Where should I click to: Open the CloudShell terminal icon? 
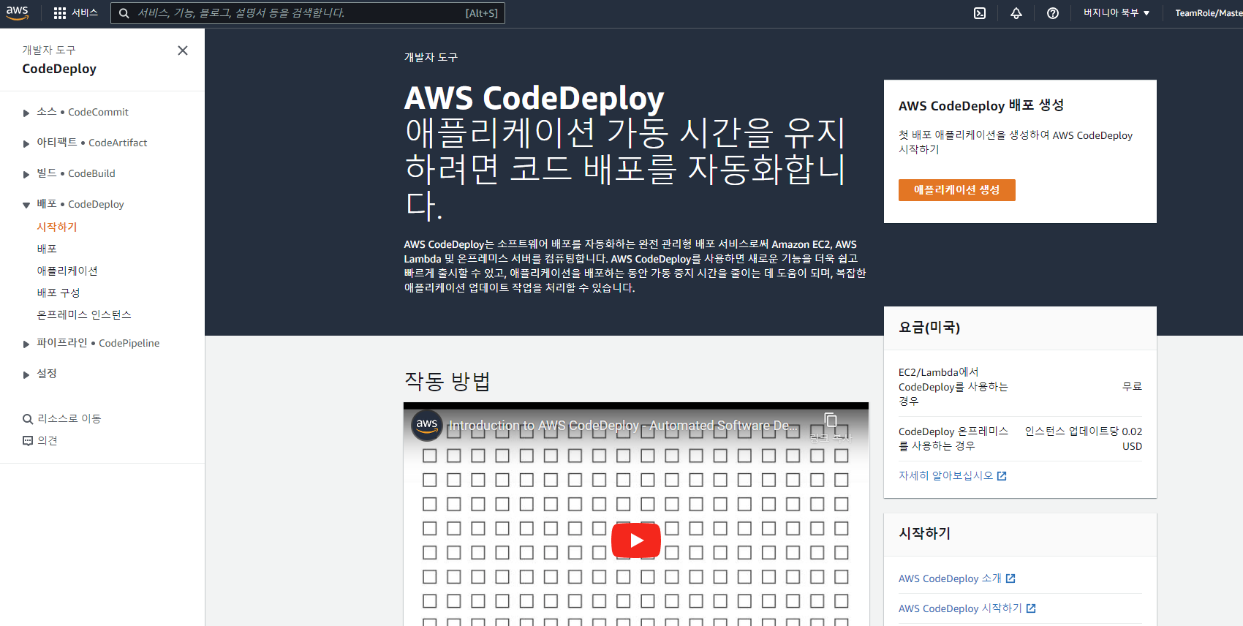pos(980,13)
